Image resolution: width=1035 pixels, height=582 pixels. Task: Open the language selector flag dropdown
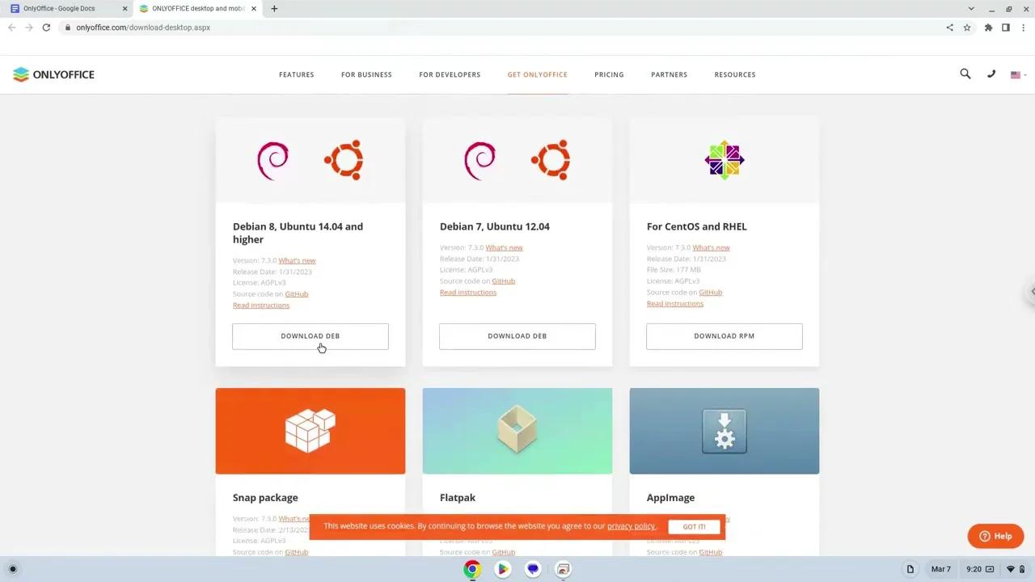point(1017,74)
